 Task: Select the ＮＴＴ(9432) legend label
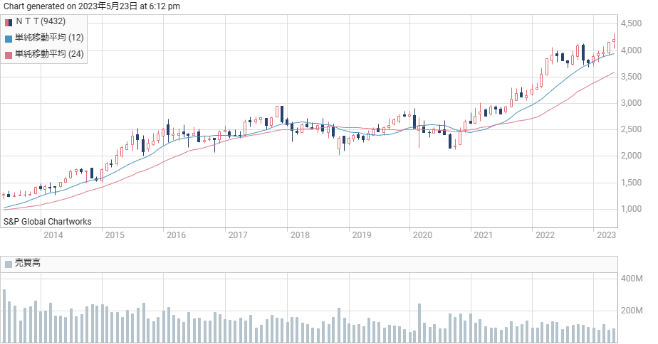pyautogui.click(x=41, y=21)
